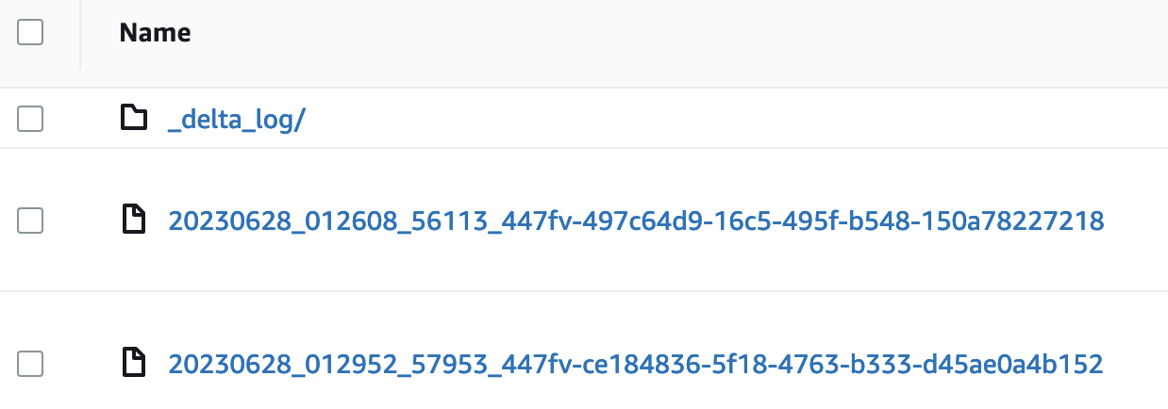Screen dimensions: 1168x409
Task: Tick the checkbox for file 20230628_012952_57953
Action: pyautogui.click(x=31, y=363)
